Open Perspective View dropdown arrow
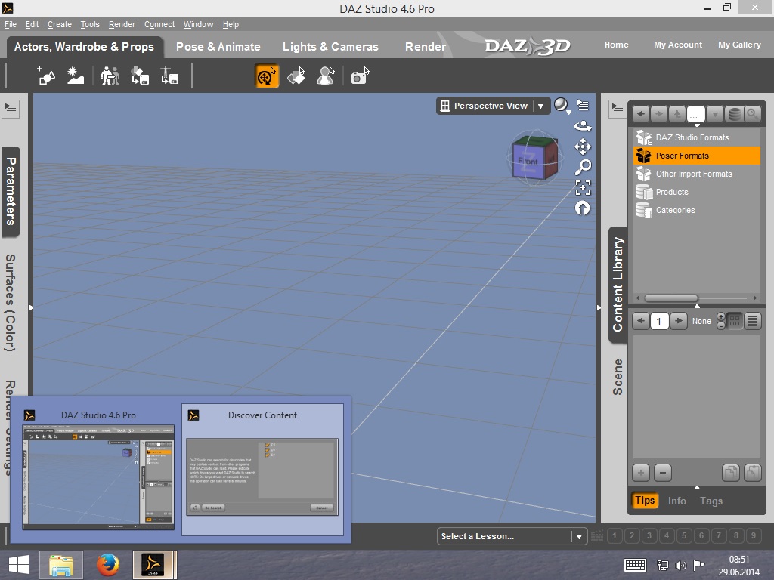Screen dimensions: 774x580 [541, 106]
